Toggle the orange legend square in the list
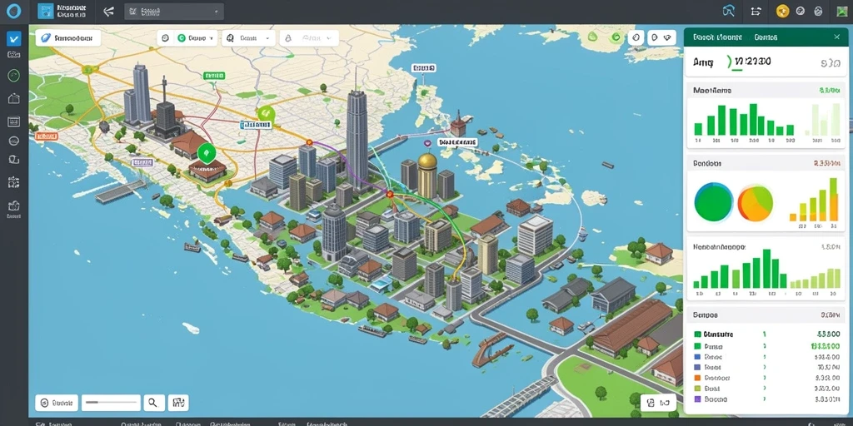Screen dimensions: 853x426 pos(697,378)
